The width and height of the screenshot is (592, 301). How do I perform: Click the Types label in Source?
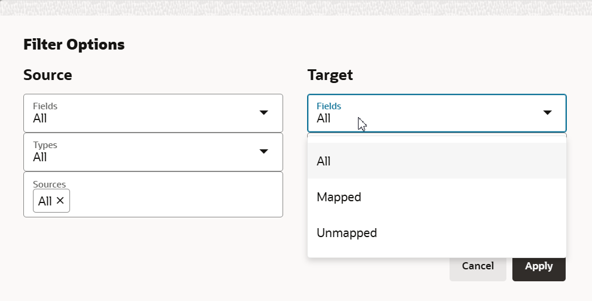pos(45,145)
